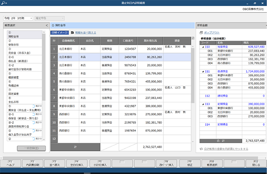Screen dimensions: 267x174
Task: Select form ⑥ 有価証券
Action: (25, 84)
